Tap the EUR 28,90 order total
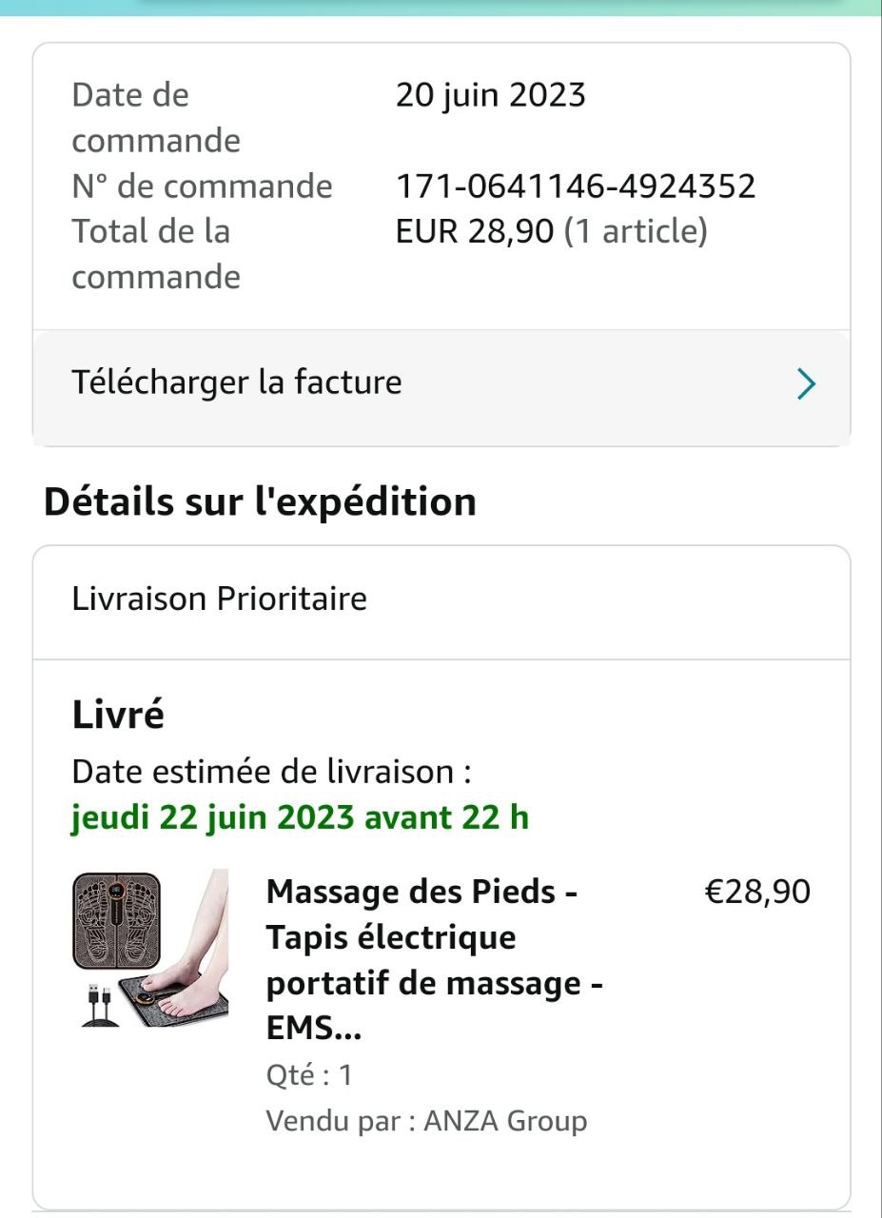882x1218 pixels. [x=474, y=231]
